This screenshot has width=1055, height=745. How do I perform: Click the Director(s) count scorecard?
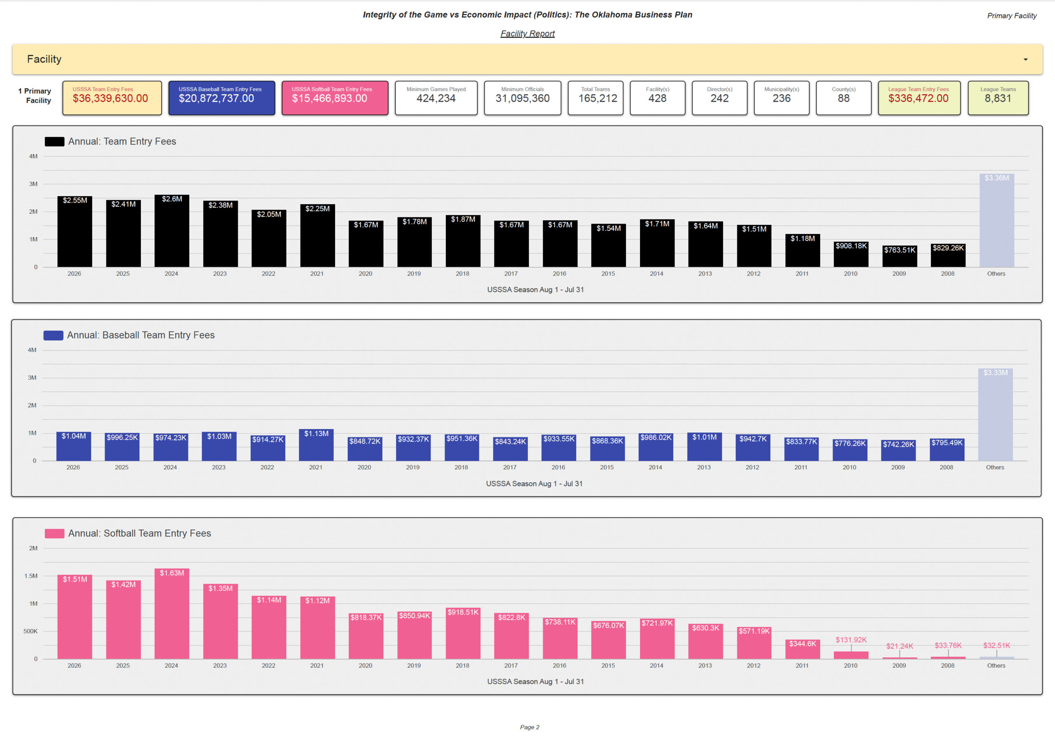pos(720,98)
